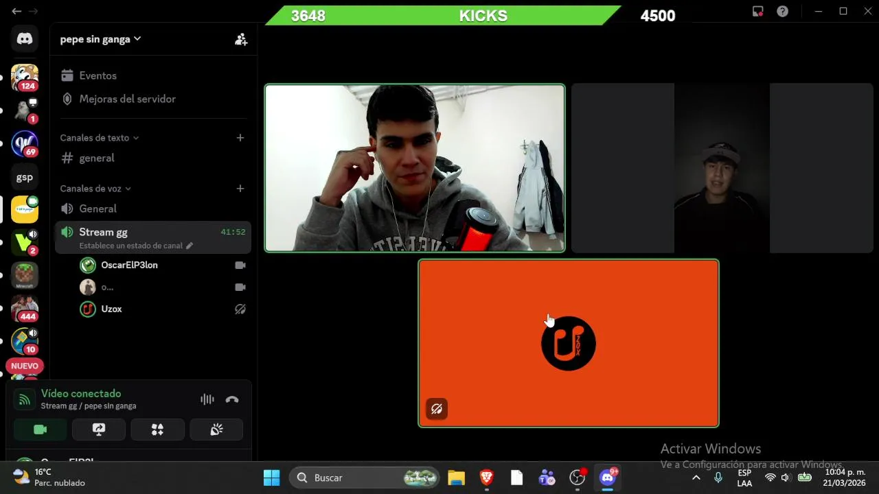This screenshot has height=494, width=879.
Task: Toggle screen sharing
Action: [x=99, y=430]
